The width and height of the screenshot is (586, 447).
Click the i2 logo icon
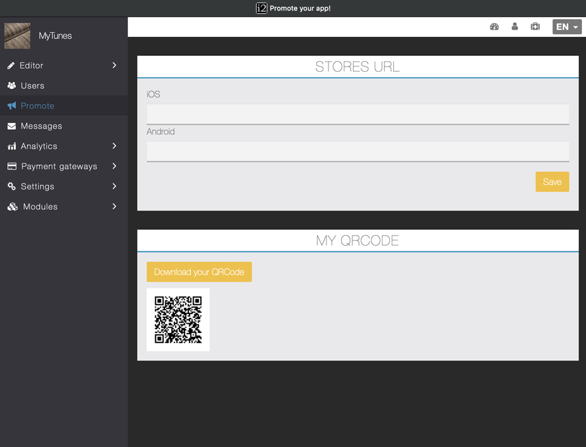(x=261, y=9)
